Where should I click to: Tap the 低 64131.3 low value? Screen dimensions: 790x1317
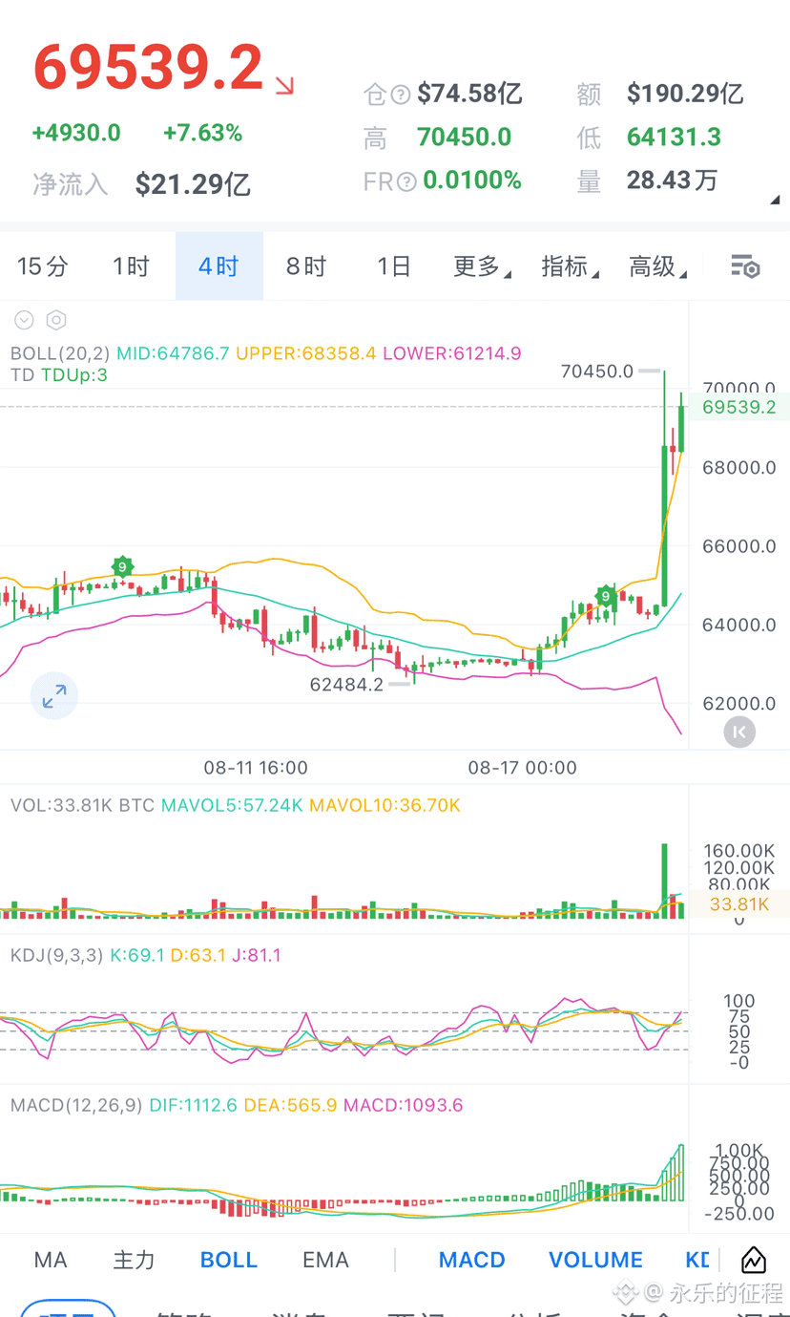(674, 138)
